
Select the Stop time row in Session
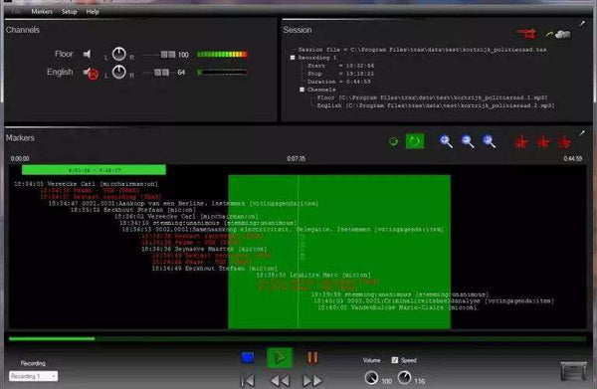click(x=340, y=74)
